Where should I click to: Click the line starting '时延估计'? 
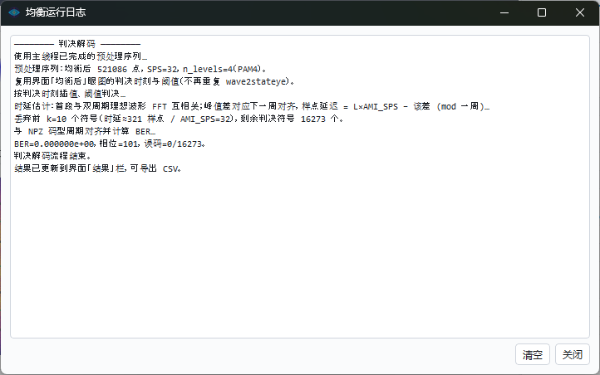tap(252, 106)
